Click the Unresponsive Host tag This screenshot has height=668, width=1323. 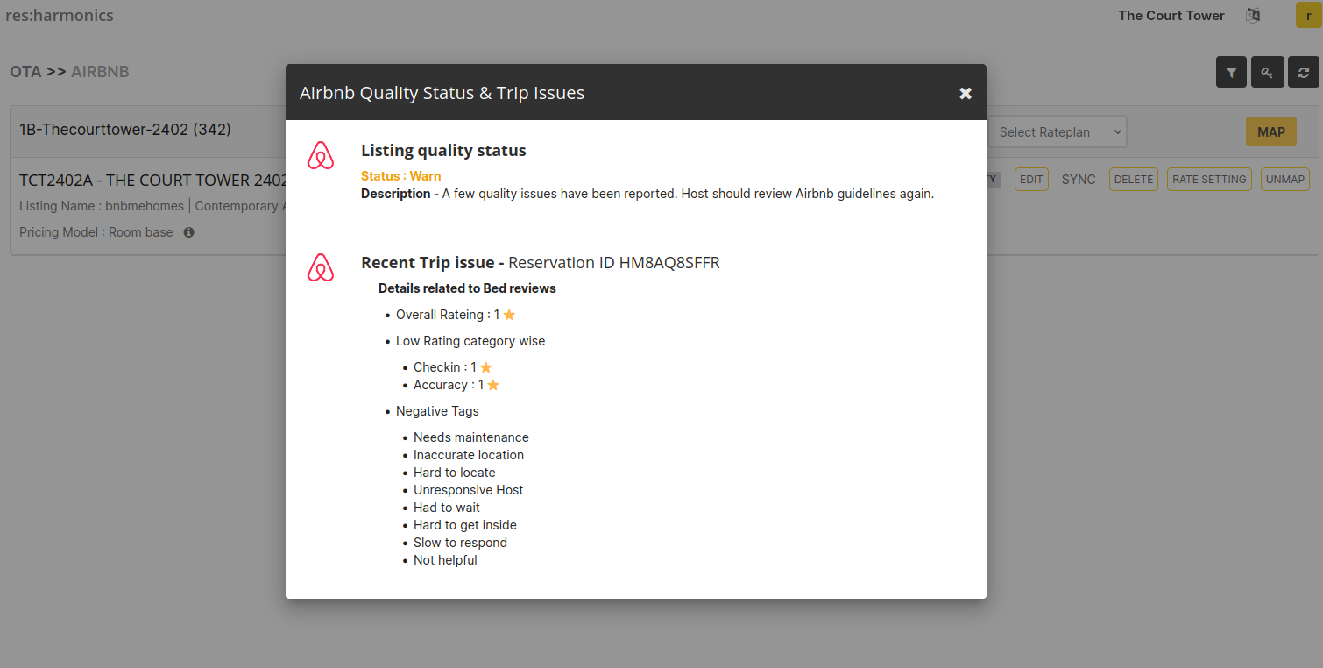(469, 490)
